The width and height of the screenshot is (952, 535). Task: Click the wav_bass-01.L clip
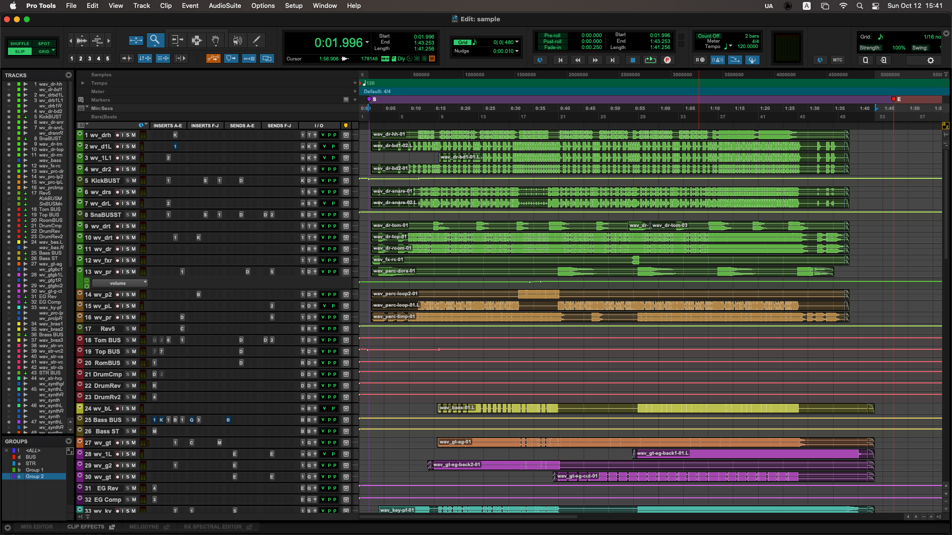click(x=457, y=408)
